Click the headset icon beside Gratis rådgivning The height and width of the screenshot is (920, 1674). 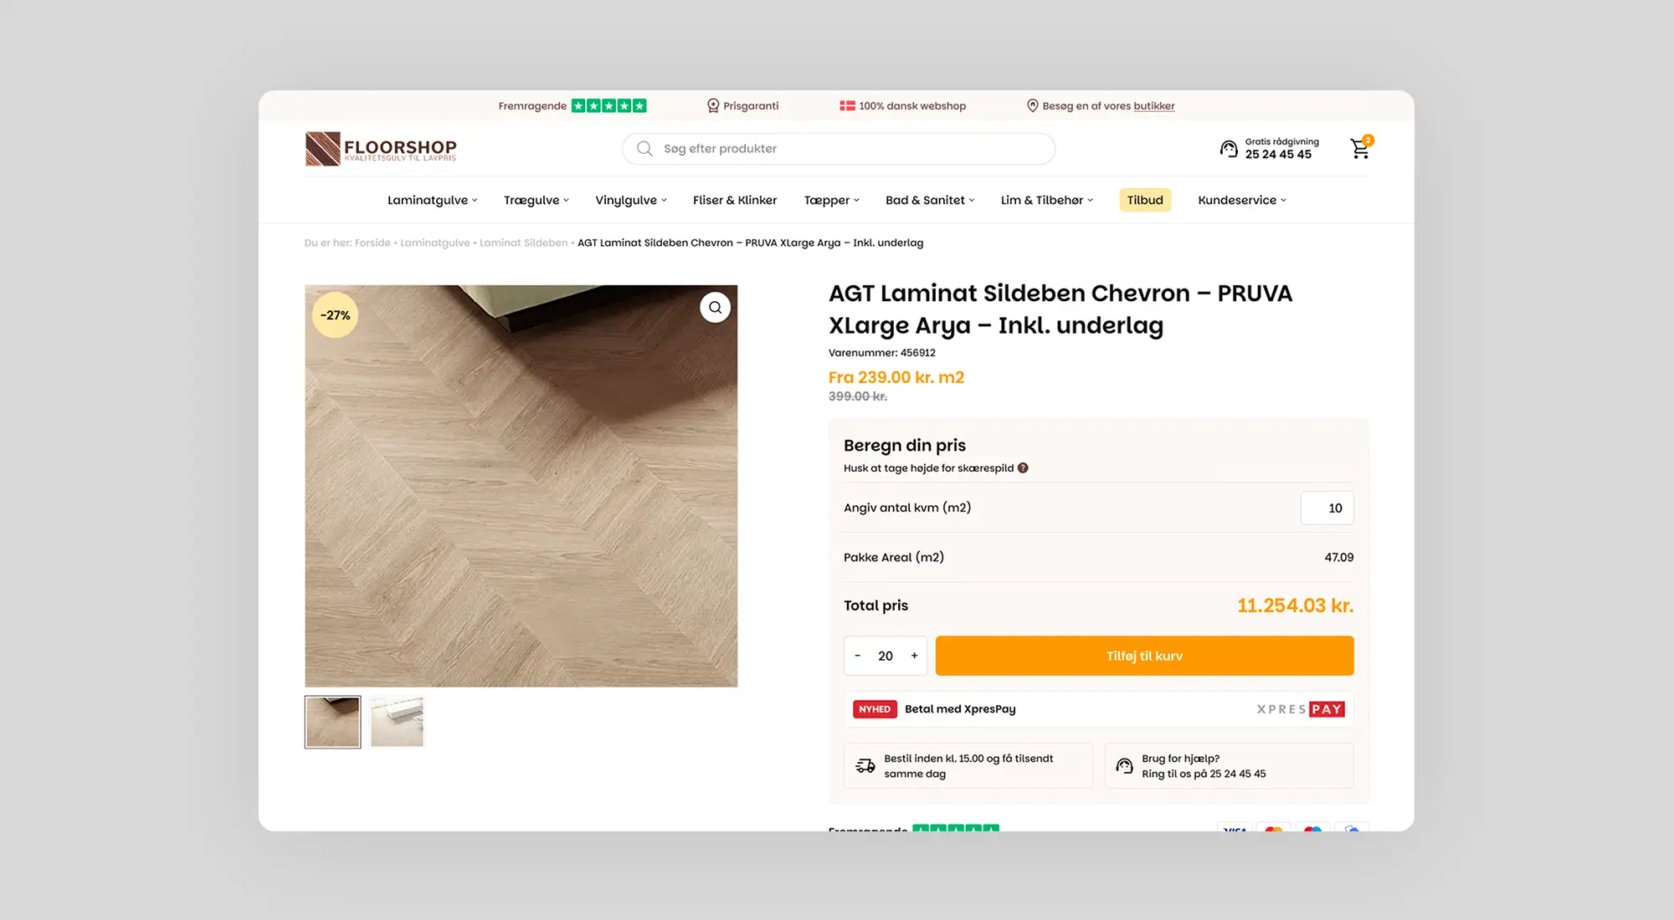tap(1228, 149)
